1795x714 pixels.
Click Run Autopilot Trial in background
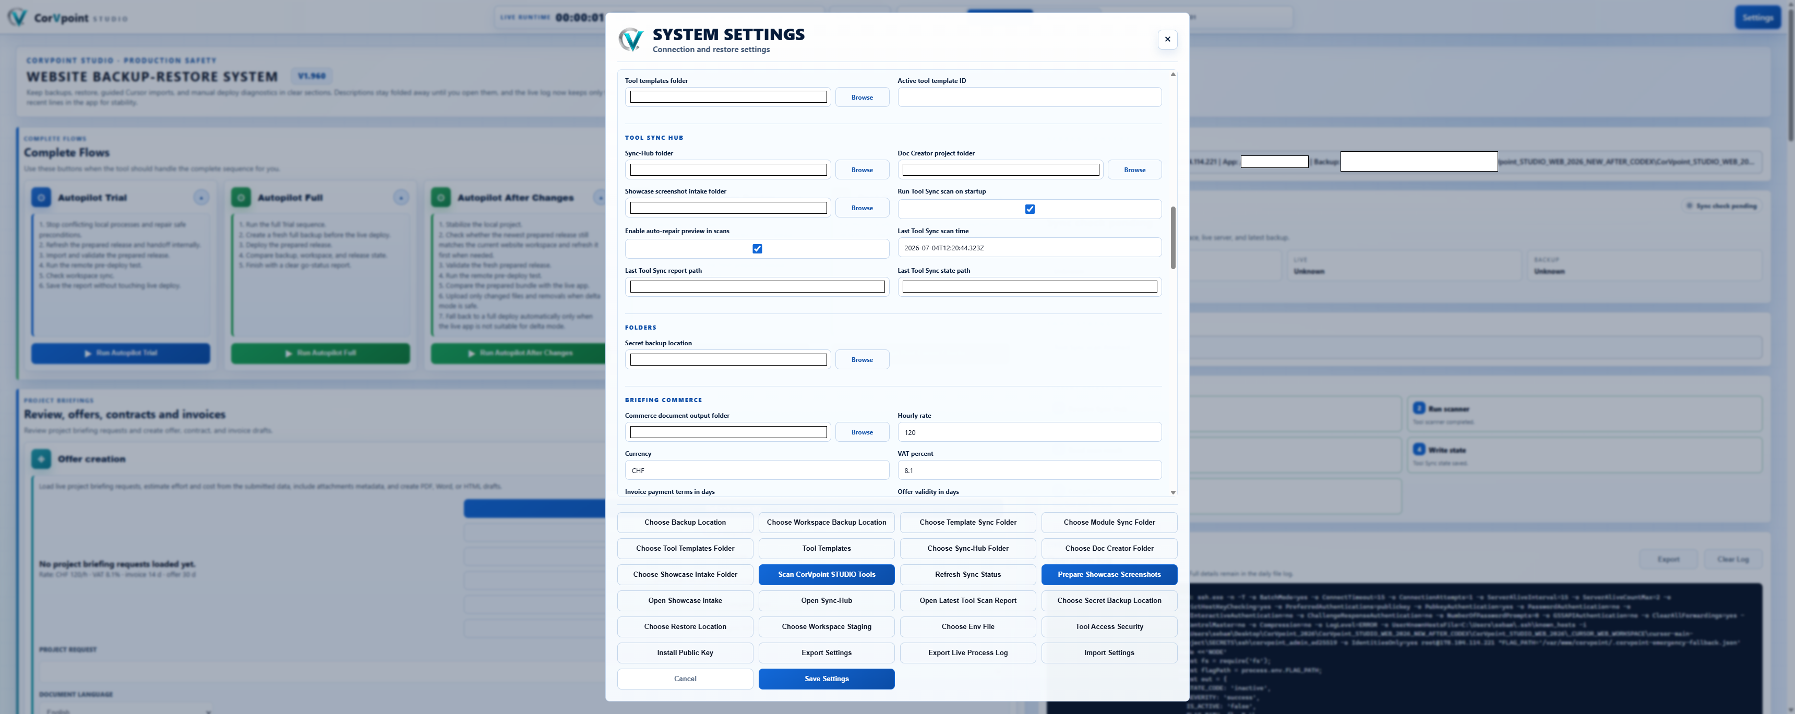pyautogui.click(x=121, y=353)
